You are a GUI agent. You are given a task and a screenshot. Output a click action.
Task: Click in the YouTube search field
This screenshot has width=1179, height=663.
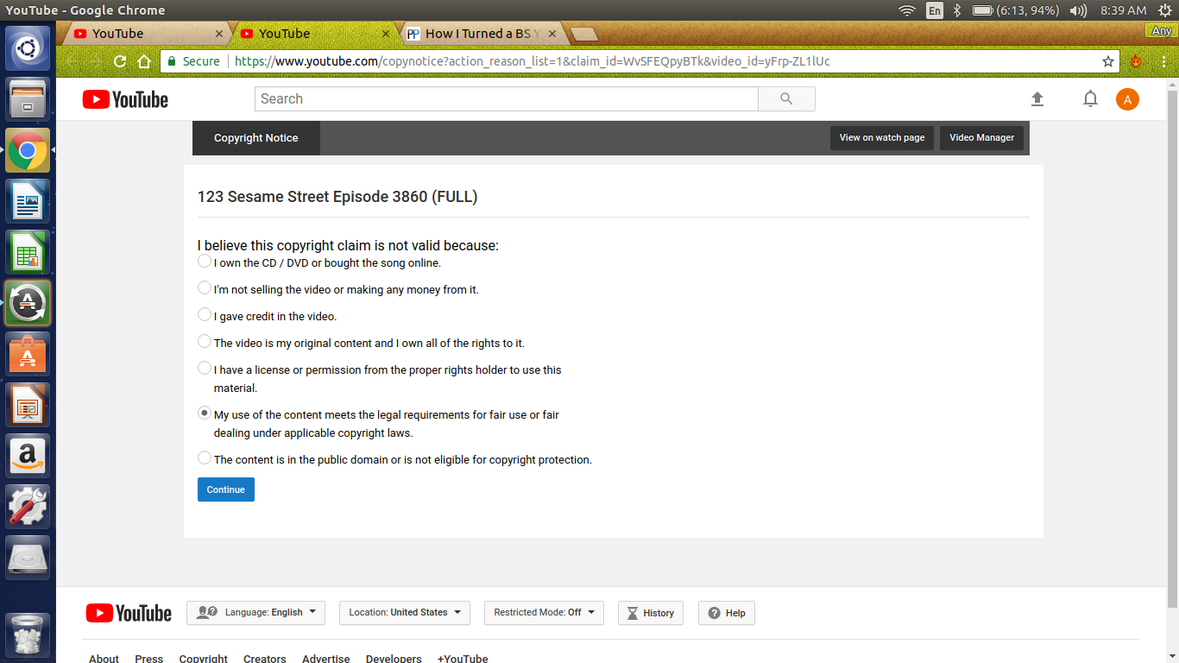coord(506,99)
